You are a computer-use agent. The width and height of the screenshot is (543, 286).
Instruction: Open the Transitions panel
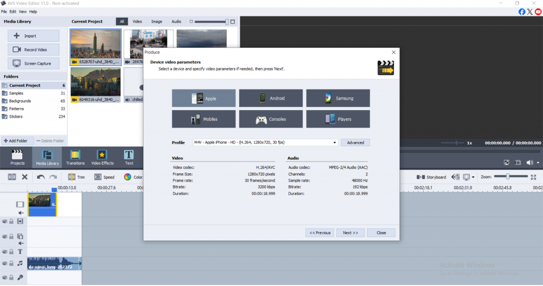tap(75, 157)
